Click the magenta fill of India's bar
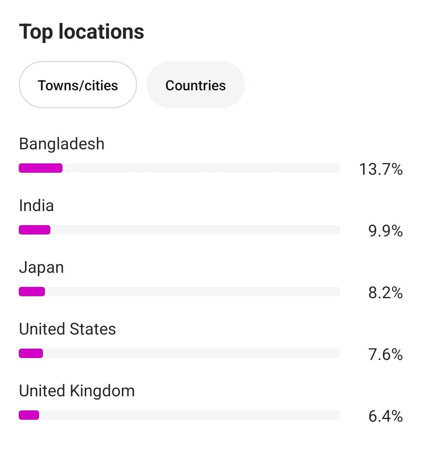Viewport: 422px width, 469px height. click(34, 230)
